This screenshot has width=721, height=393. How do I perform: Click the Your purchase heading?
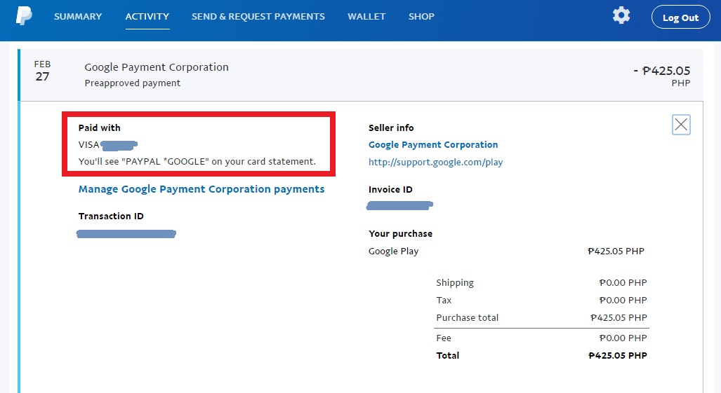[x=400, y=233]
